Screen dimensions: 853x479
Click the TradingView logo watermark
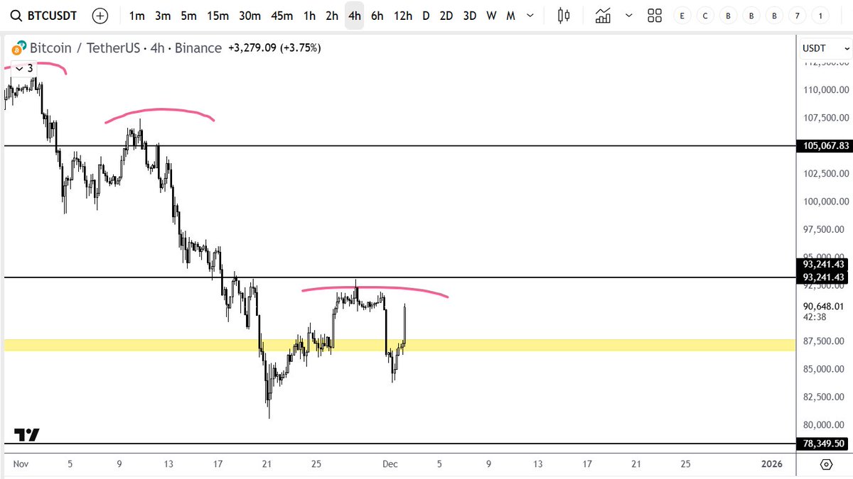click(25, 434)
